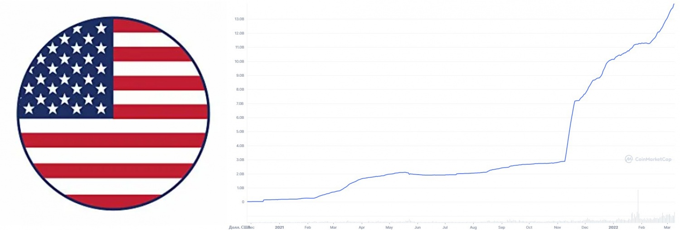Select the Jun month axis label
The width and height of the screenshot is (680, 230).
click(418, 226)
